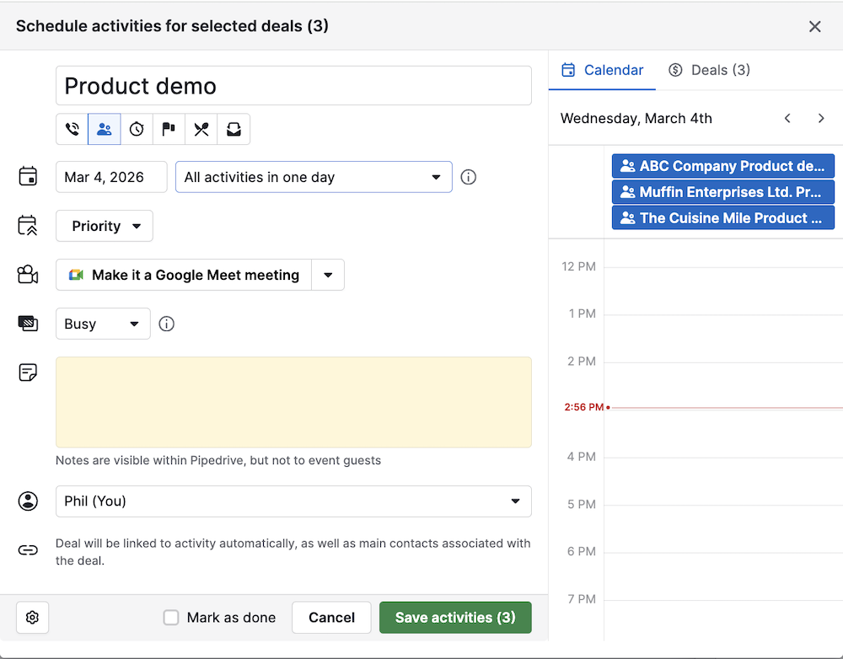843x659 pixels.
Task: Choose the Task clock activity icon
Action: click(x=137, y=130)
